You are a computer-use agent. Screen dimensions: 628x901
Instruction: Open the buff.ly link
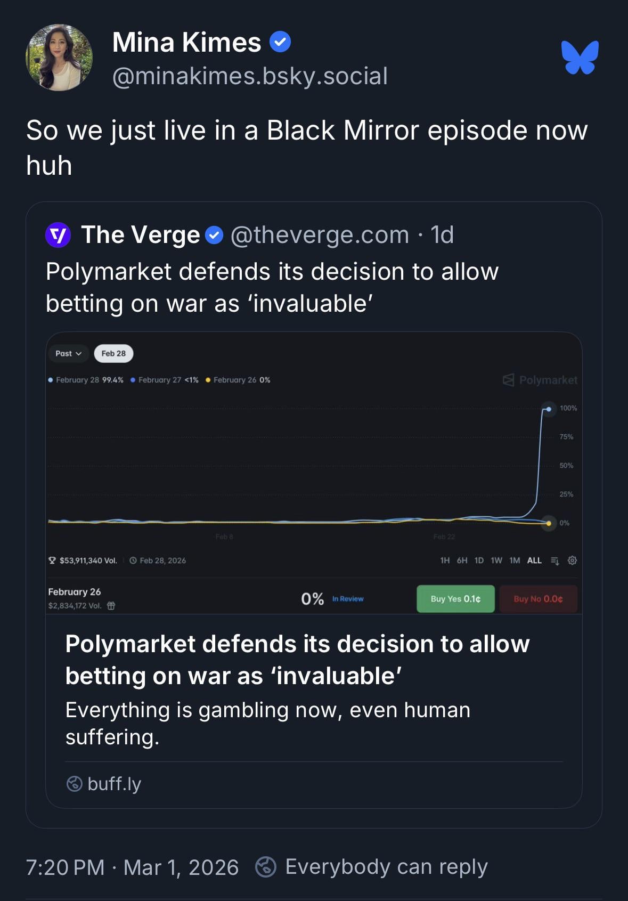tap(114, 784)
